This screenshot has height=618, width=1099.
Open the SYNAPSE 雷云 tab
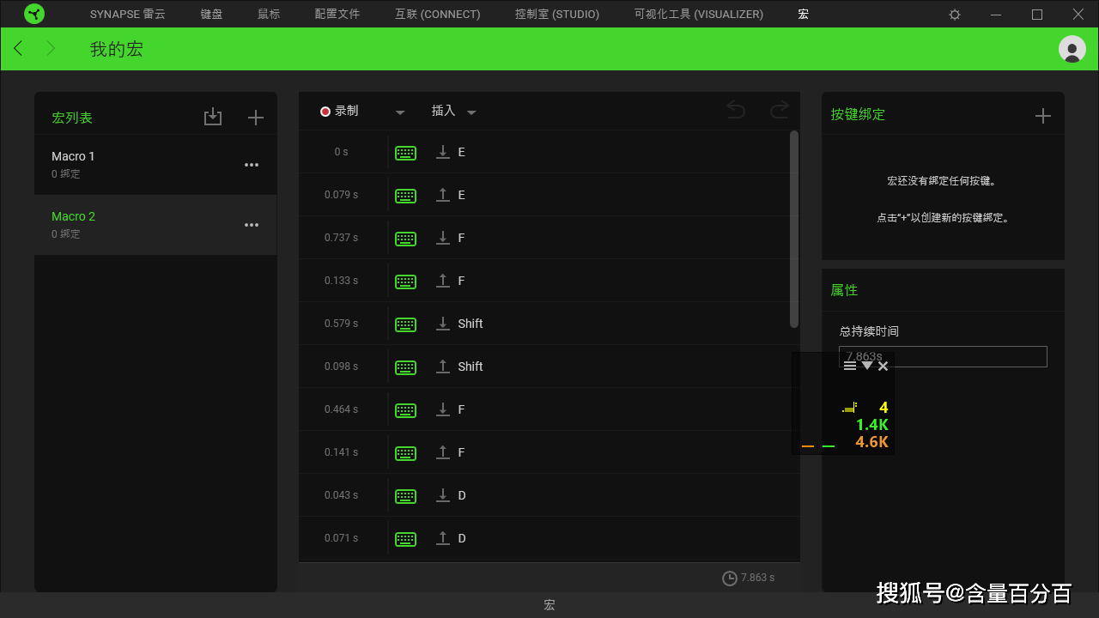click(x=126, y=14)
